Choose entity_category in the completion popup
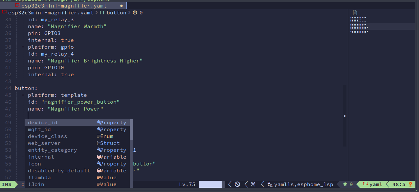 pos(52,150)
